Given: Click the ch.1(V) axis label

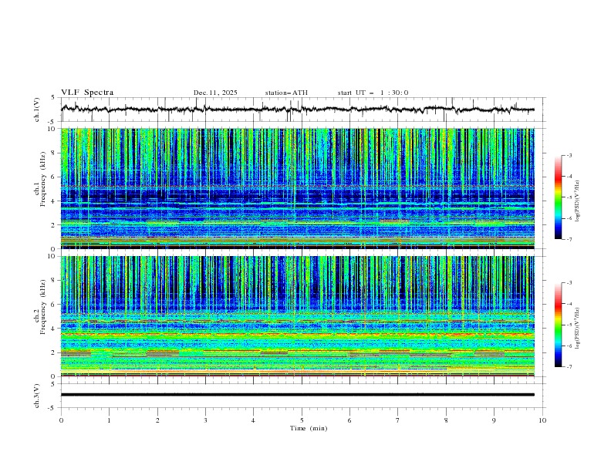Looking at the screenshot, I should tap(38, 110).
